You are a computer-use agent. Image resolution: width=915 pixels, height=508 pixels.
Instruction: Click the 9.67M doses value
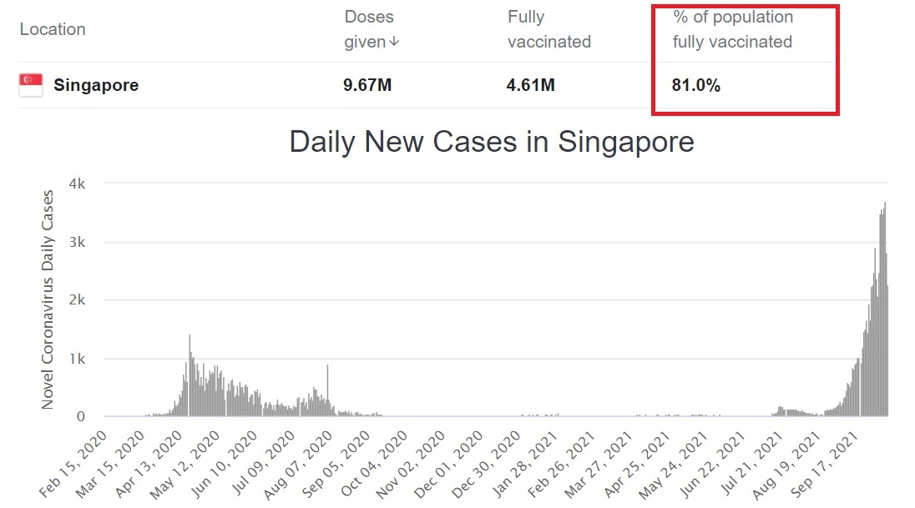(367, 85)
